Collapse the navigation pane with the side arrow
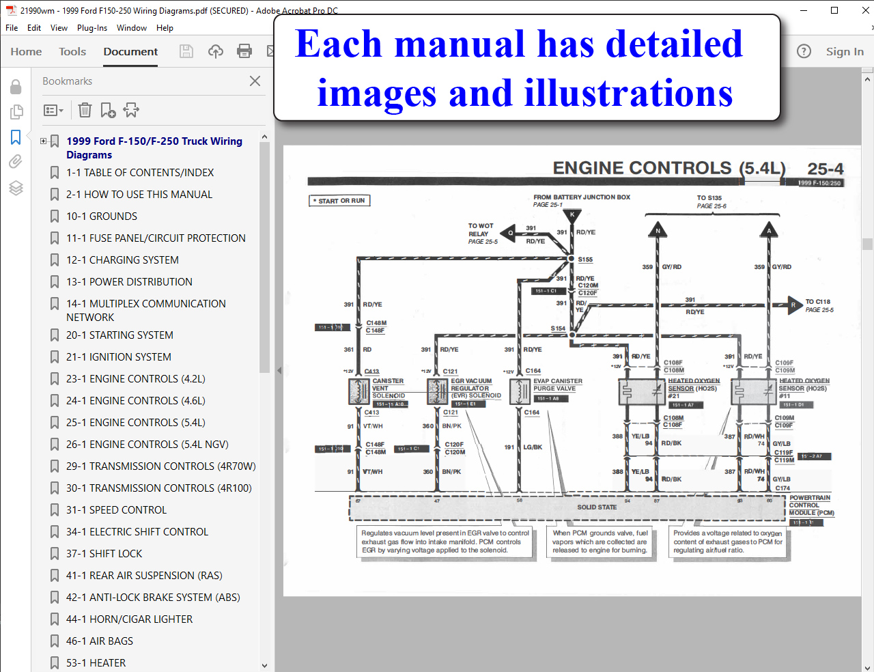Viewport: 874px width, 672px height. [x=279, y=370]
